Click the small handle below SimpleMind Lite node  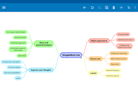(81, 58)
